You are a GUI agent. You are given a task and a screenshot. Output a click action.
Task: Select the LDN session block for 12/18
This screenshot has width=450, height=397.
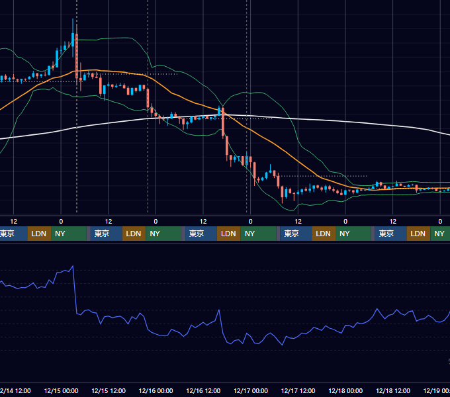[x=418, y=234]
